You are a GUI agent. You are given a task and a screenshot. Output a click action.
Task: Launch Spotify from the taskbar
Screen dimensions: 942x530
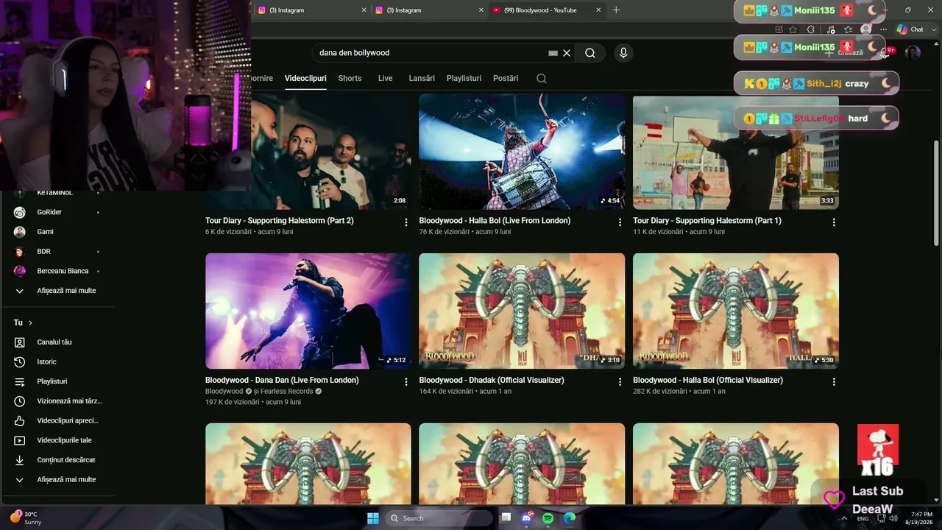tap(548, 518)
